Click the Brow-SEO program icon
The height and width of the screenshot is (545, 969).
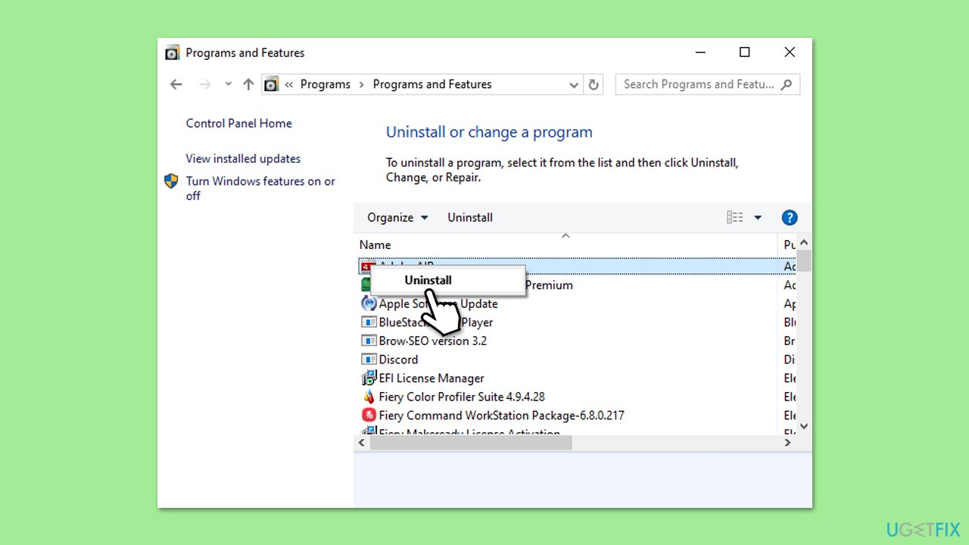point(369,341)
